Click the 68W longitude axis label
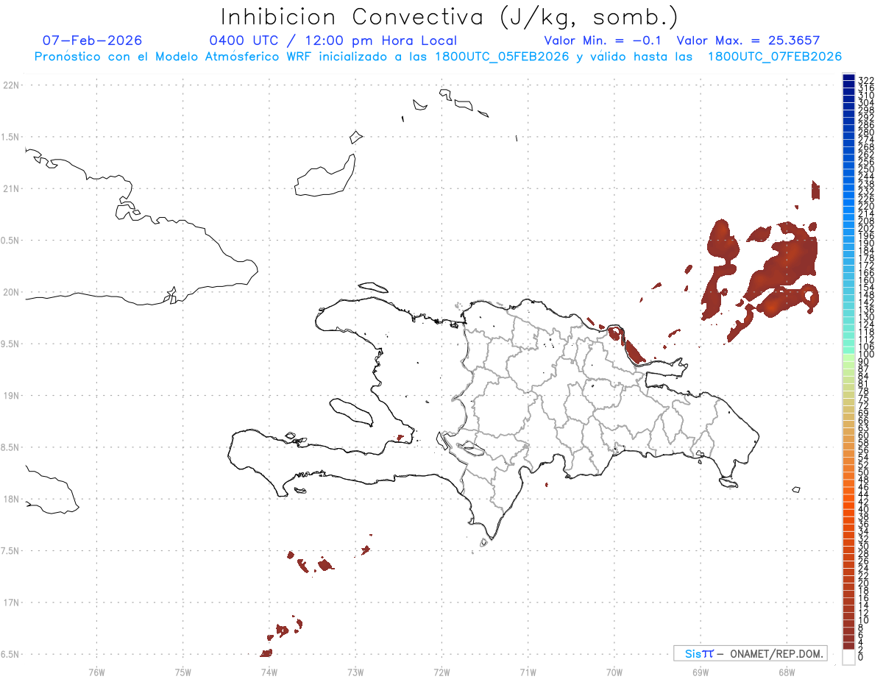 coord(786,672)
